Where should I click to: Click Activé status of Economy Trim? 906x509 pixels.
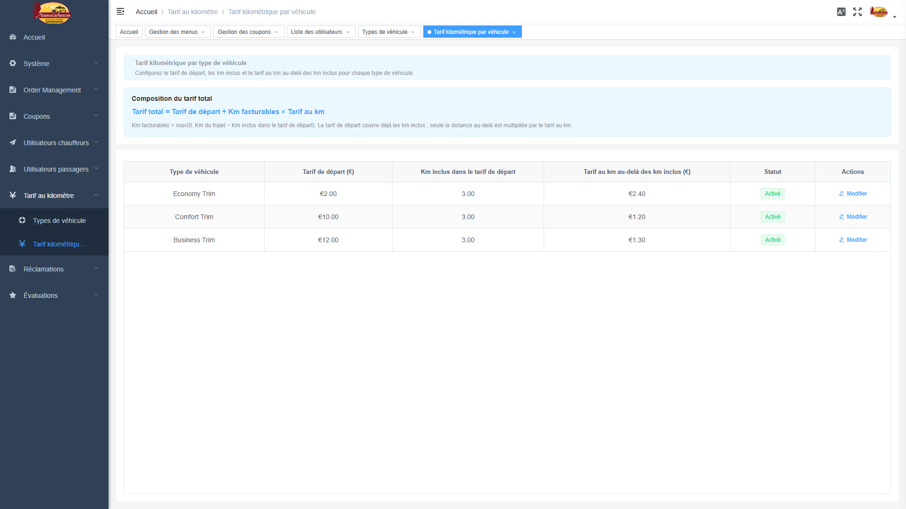[772, 194]
